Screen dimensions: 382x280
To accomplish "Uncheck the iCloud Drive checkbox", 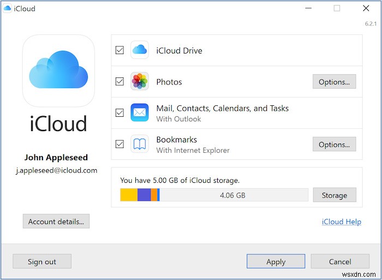I will (x=120, y=50).
